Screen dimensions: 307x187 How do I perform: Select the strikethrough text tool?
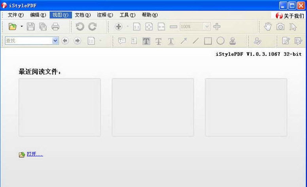158,41
